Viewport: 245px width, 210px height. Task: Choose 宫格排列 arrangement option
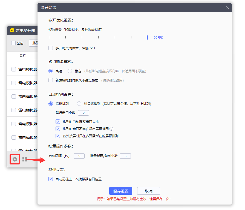[x=51, y=104]
